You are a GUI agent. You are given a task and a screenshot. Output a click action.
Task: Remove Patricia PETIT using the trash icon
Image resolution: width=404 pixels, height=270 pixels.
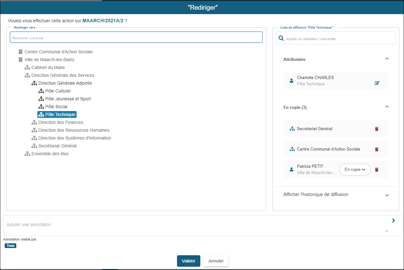click(377, 170)
